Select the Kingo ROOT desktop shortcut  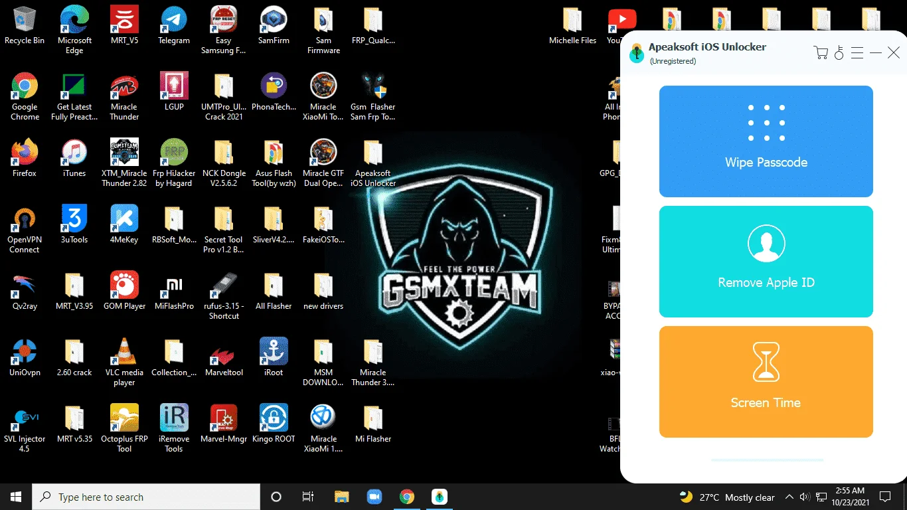(x=274, y=424)
